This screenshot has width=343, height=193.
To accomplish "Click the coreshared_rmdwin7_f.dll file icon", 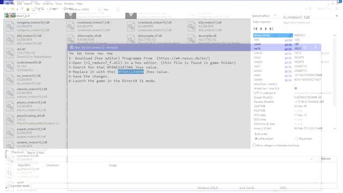I will [x=70, y=26].
